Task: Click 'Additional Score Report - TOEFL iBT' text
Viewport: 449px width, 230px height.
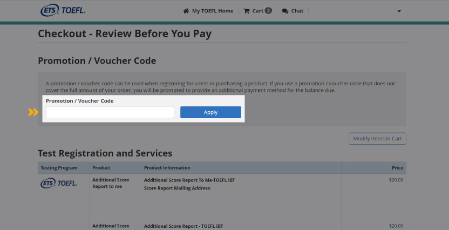Action: point(183,226)
